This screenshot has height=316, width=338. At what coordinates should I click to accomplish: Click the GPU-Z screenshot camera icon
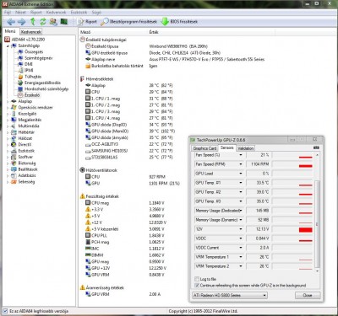click(316, 147)
